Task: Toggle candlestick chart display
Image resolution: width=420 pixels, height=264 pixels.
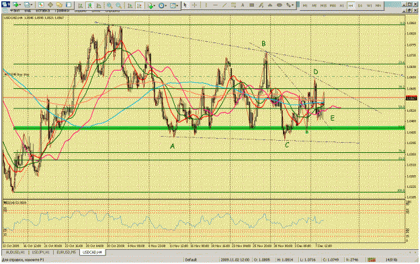Action: [x=90, y=5]
